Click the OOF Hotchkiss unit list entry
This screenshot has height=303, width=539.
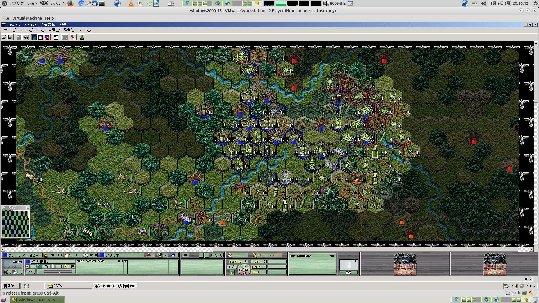312,256
